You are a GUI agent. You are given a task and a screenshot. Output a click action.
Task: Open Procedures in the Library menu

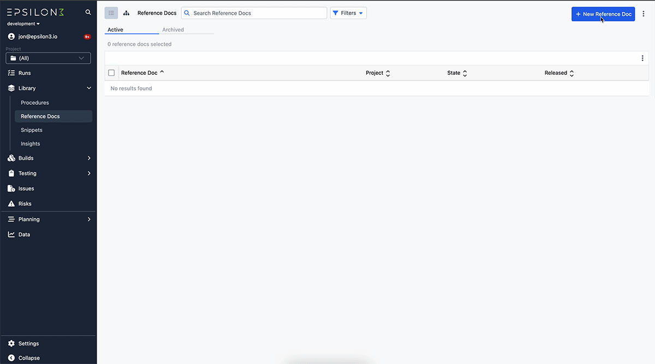tap(35, 103)
